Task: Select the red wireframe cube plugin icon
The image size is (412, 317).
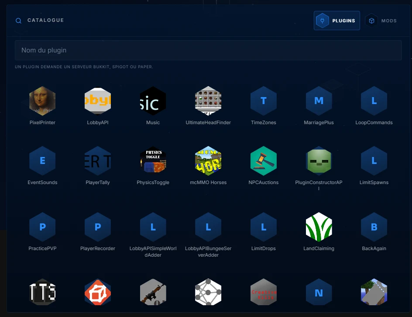Action: coord(98,292)
